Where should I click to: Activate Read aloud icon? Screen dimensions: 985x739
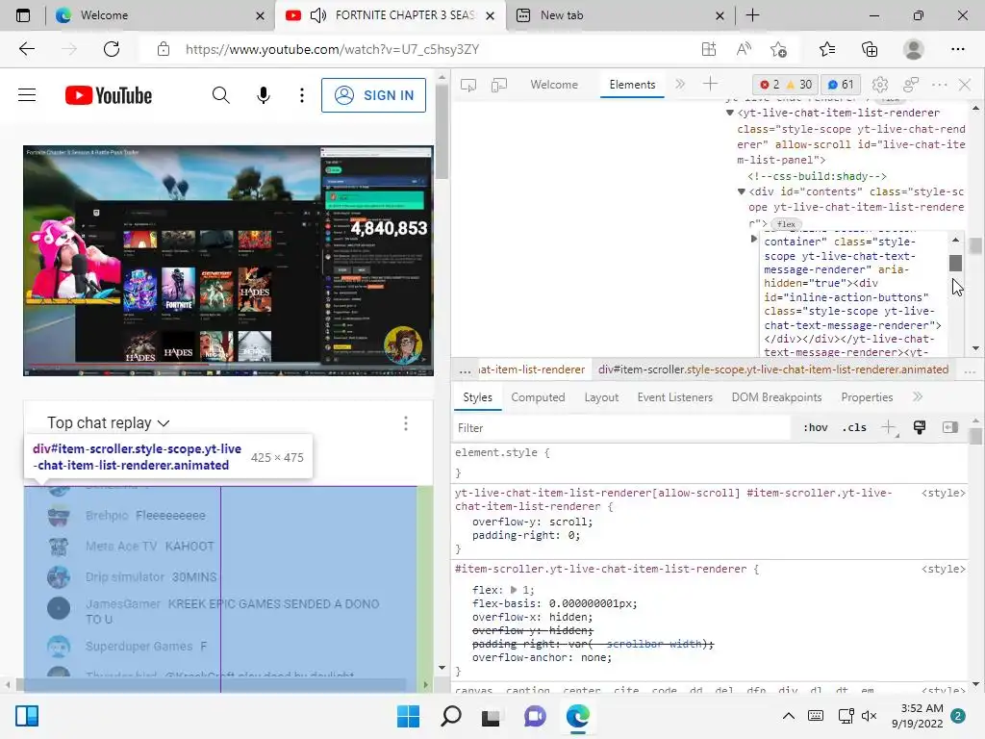(744, 49)
